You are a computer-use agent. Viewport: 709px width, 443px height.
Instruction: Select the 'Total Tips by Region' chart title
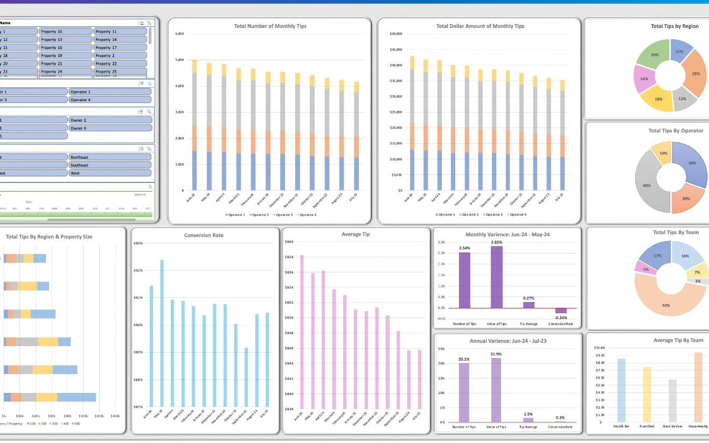point(675,26)
